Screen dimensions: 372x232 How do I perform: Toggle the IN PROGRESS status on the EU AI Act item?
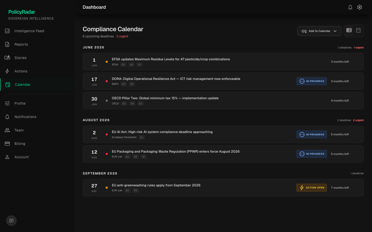pyautogui.click(x=312, y=134)
